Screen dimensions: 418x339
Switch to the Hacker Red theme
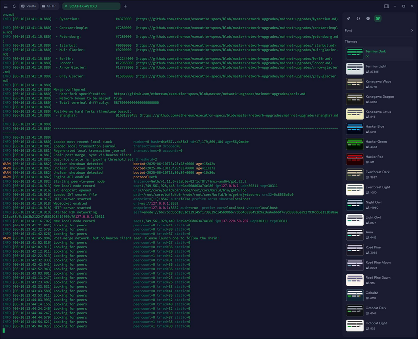point(379,159)
